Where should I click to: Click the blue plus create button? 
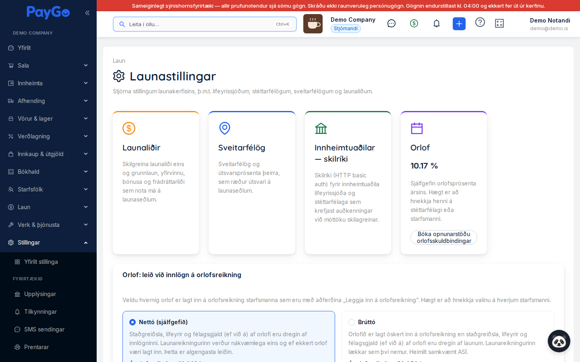click(x=459, y=24)
